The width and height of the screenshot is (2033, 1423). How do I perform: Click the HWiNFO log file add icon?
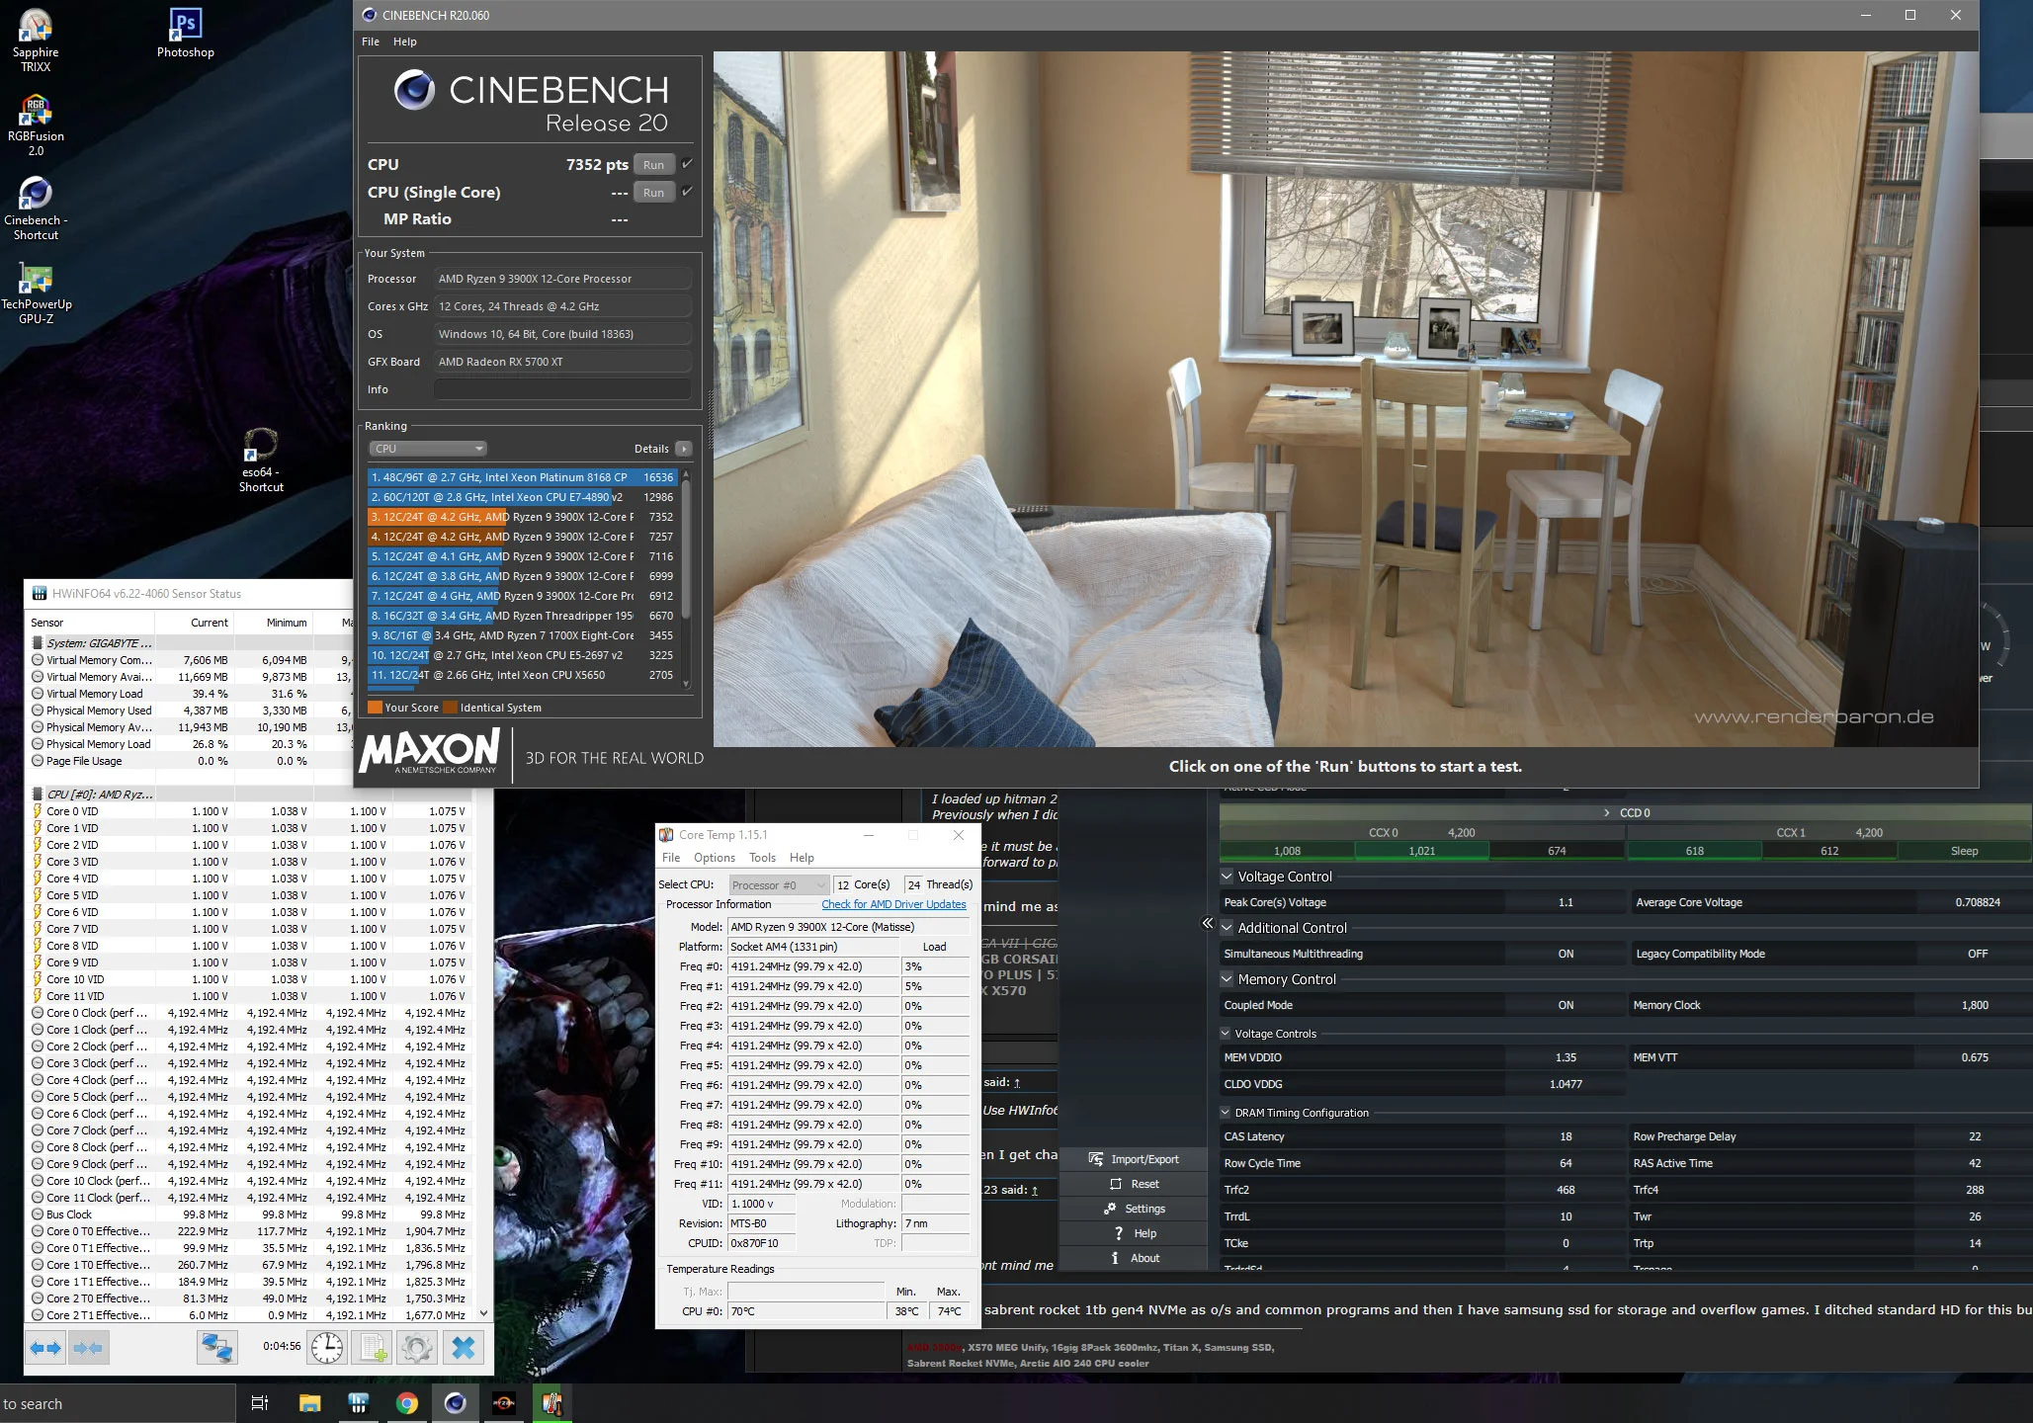pyautogui.click(x=373, y=1348)
